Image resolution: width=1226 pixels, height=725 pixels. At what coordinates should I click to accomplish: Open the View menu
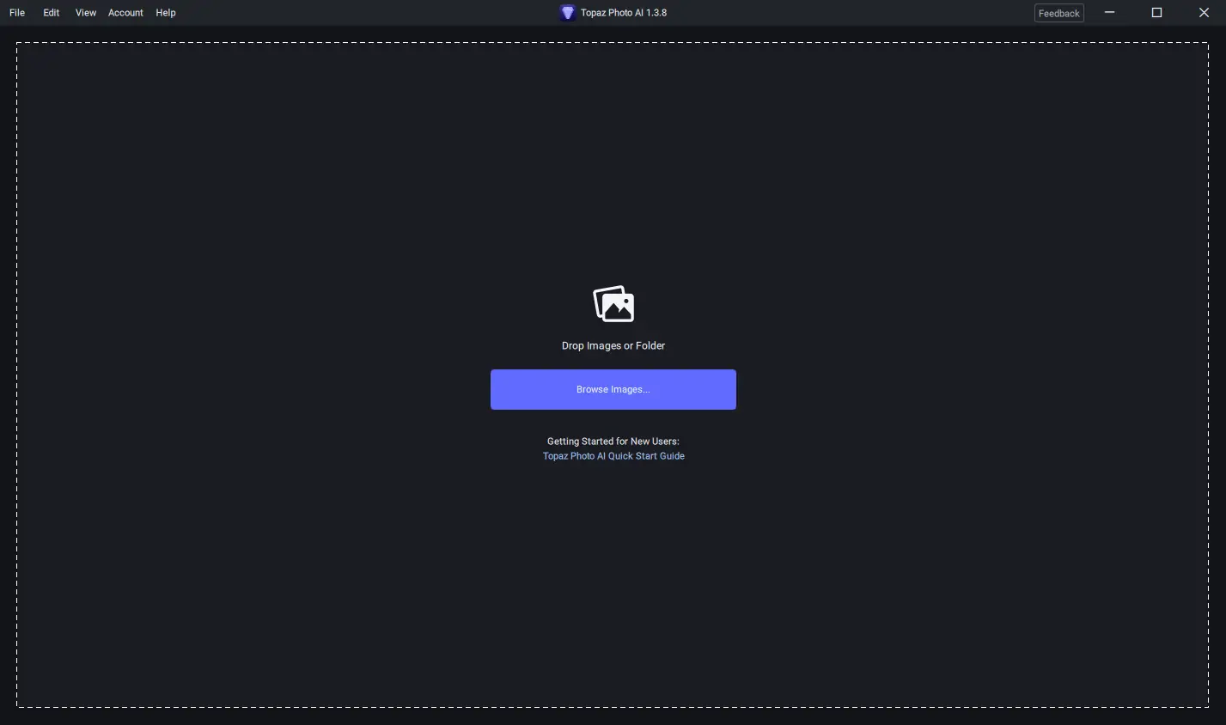pyautogui.click(x=86, y=13)
